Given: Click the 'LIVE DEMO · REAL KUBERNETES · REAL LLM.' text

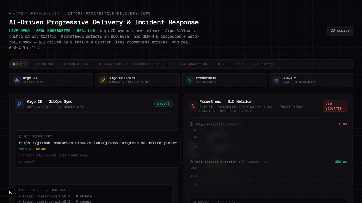Looking at the screenshot, I should tap(53, 31).
